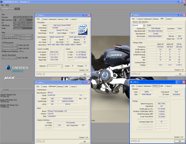This screenshot has width=186, height=144.
Task: Click CPU-Z icon in Mainboard window title bar
Action: point(36,83)
